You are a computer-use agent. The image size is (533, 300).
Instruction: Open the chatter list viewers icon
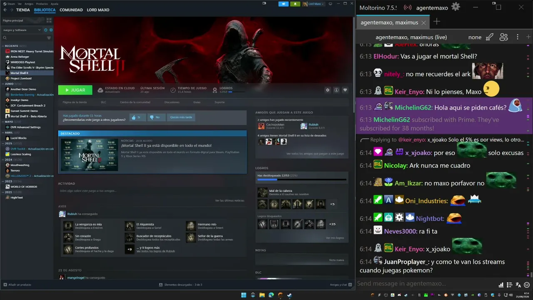coord(504,37)
